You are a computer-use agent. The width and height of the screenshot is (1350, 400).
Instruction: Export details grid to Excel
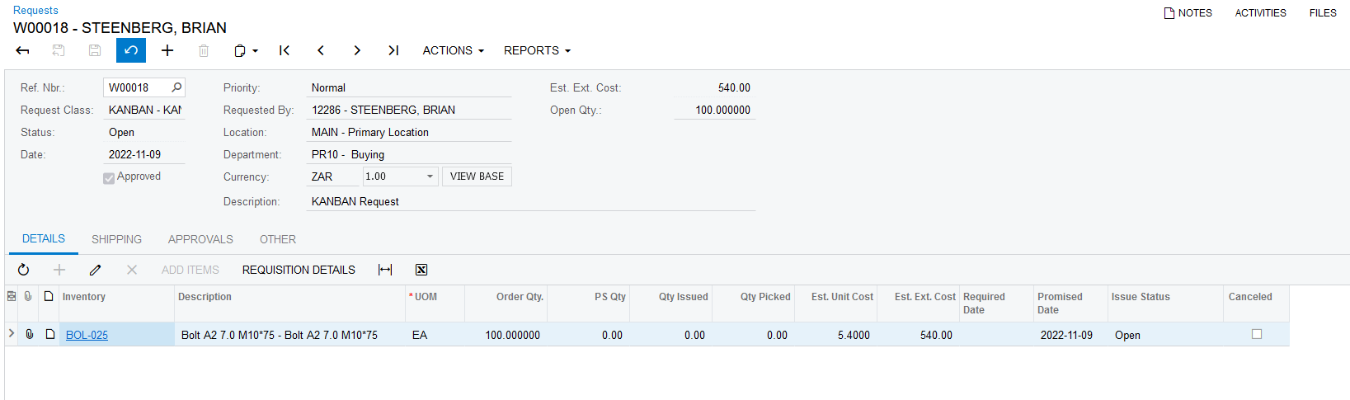[421, 270]
